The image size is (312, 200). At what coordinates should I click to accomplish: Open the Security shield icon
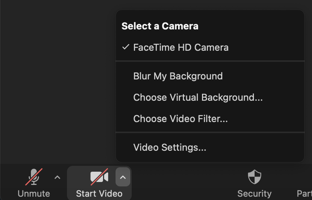(254, 177)
